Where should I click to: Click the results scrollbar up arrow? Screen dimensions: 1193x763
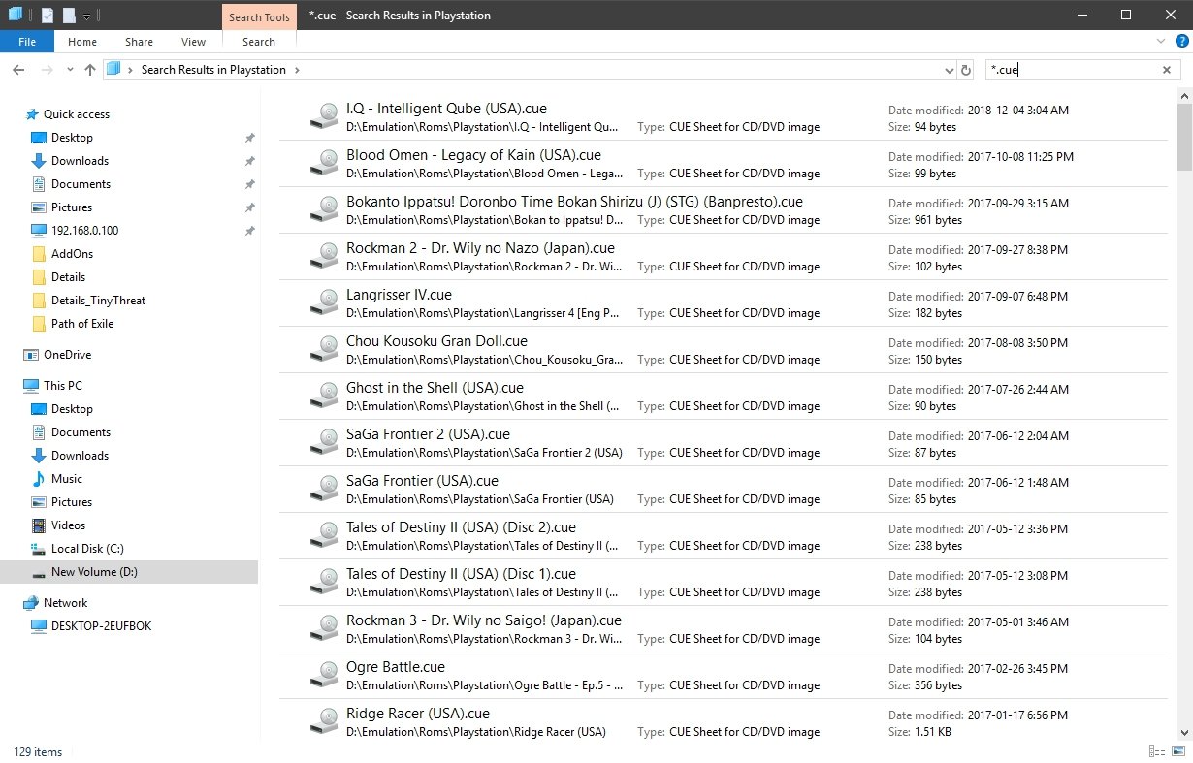click(1184, 94)
